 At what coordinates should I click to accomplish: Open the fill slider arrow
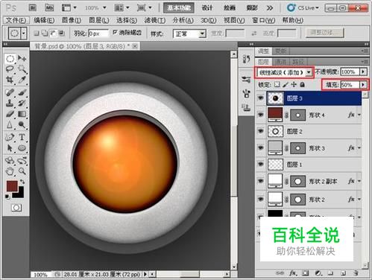pyautogui.click(x=363, y=85)
